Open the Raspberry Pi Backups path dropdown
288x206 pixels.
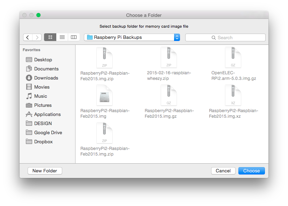tap(132, 37)
